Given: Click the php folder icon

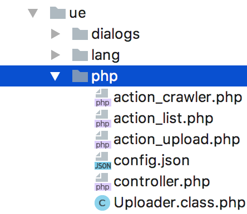Looking at the screenshot, I should pyautogui.click(x=80, y=76).
